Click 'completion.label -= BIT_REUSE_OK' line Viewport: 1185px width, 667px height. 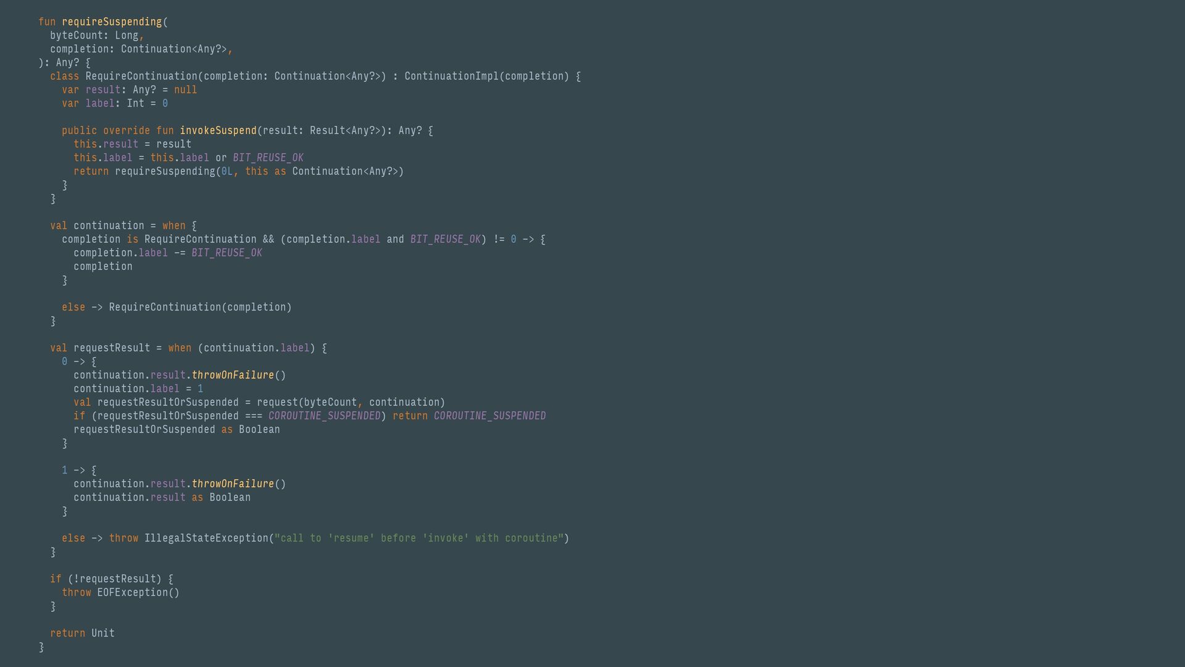[168, 253]
